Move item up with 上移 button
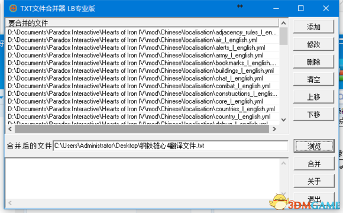The height and width of the screenshot is (213, 343). point(313,97)
